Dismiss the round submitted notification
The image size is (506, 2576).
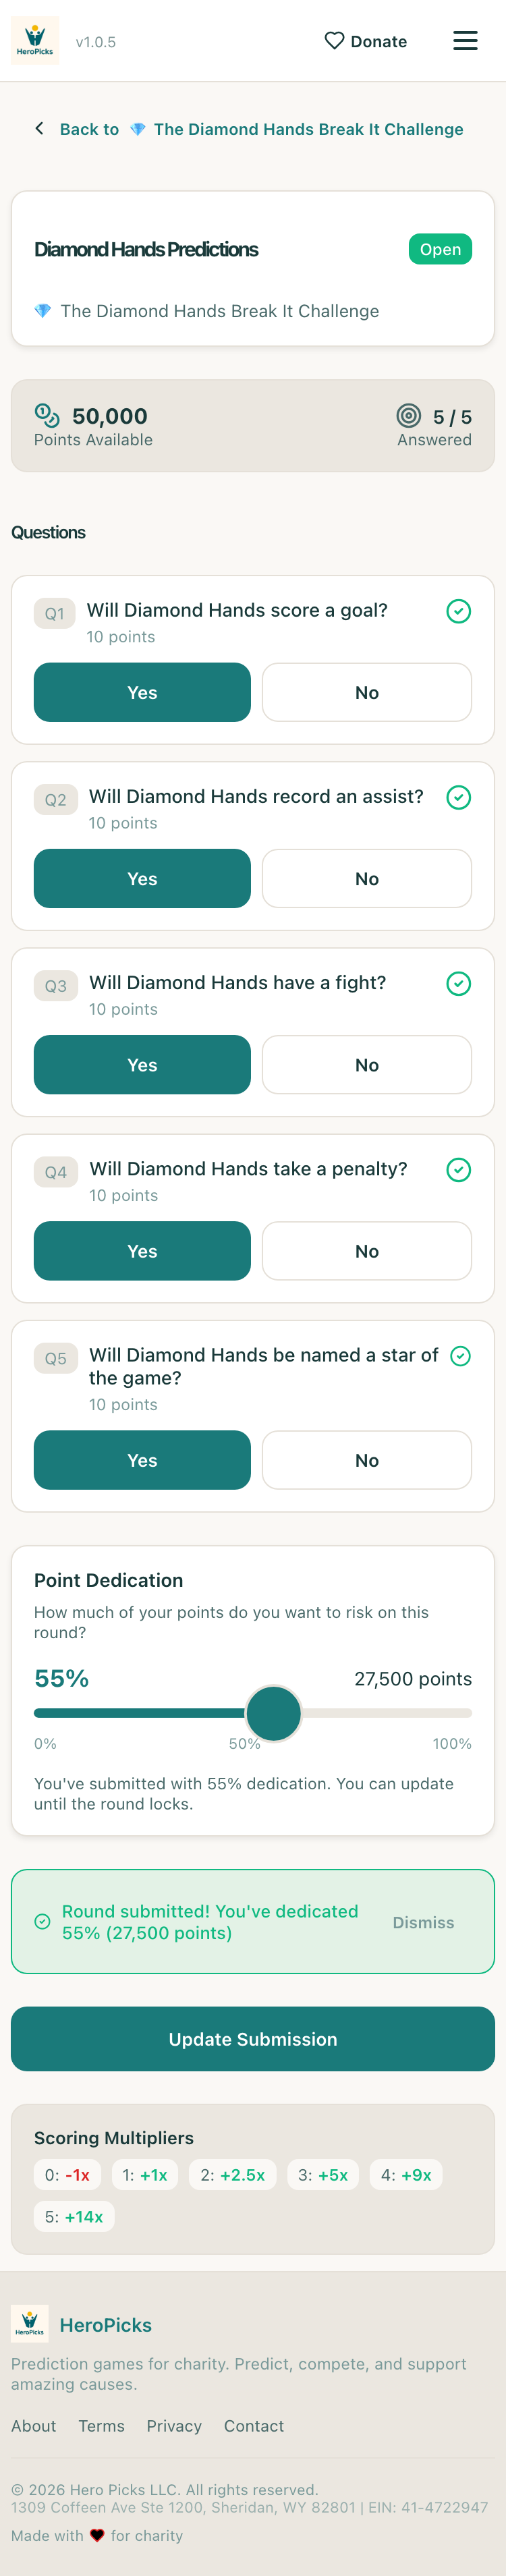(x=423, y=1922)
